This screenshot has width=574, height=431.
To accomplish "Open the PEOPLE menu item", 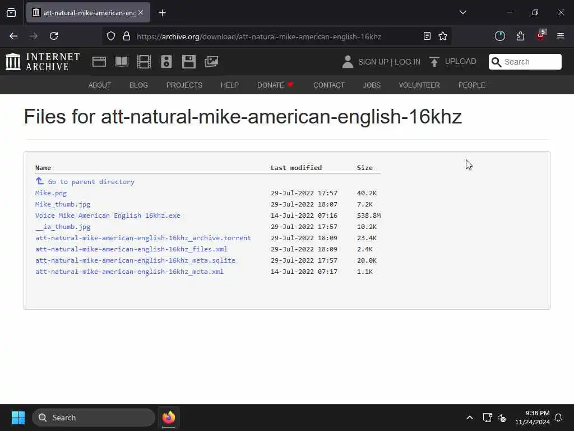I will [472, 85].
